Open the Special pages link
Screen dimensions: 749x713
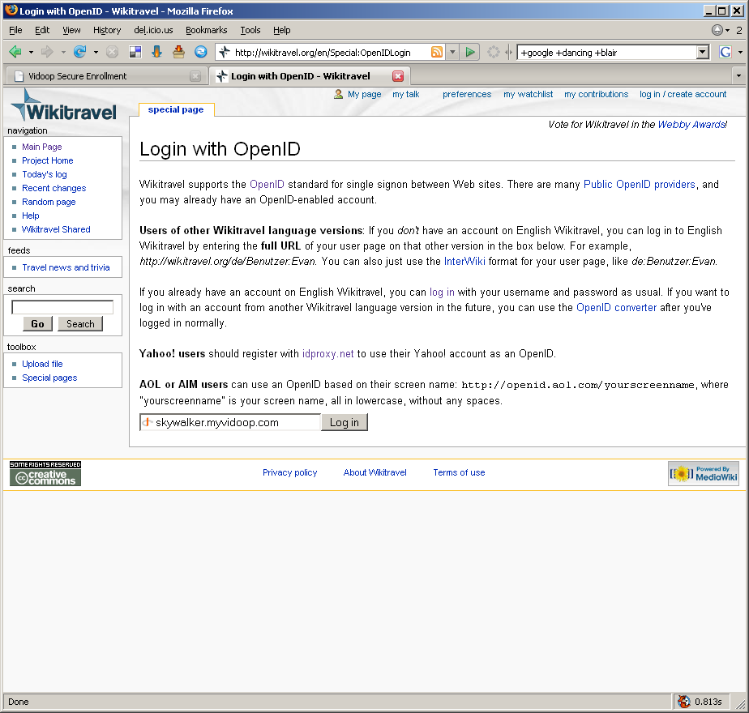tap(49, 378)
